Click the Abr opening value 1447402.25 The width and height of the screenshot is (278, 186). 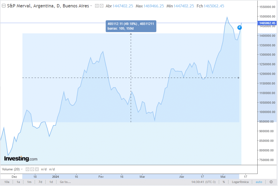(123, 6)
